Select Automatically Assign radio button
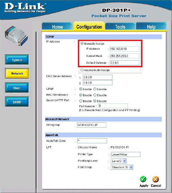172x193 pixels. tap(82, 70)
